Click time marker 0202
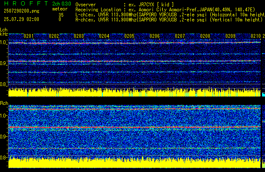265x172 pixels. click(54, 36)
